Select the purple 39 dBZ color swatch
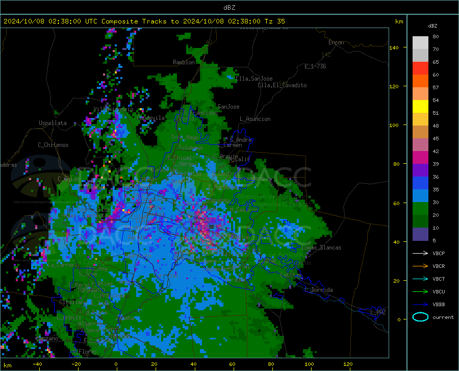The image size is (459, 371). tap(420, 170)
